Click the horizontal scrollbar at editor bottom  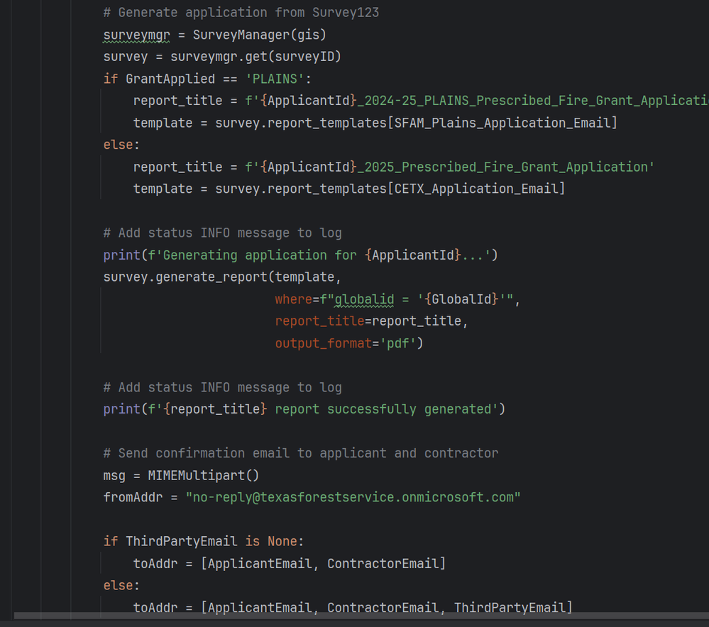pyautogui.click(x=362, y=616)
